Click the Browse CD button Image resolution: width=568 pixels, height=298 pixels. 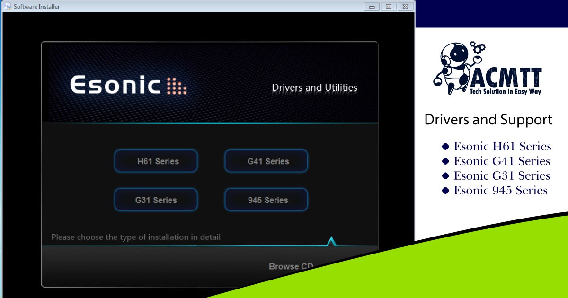point(291,266)
